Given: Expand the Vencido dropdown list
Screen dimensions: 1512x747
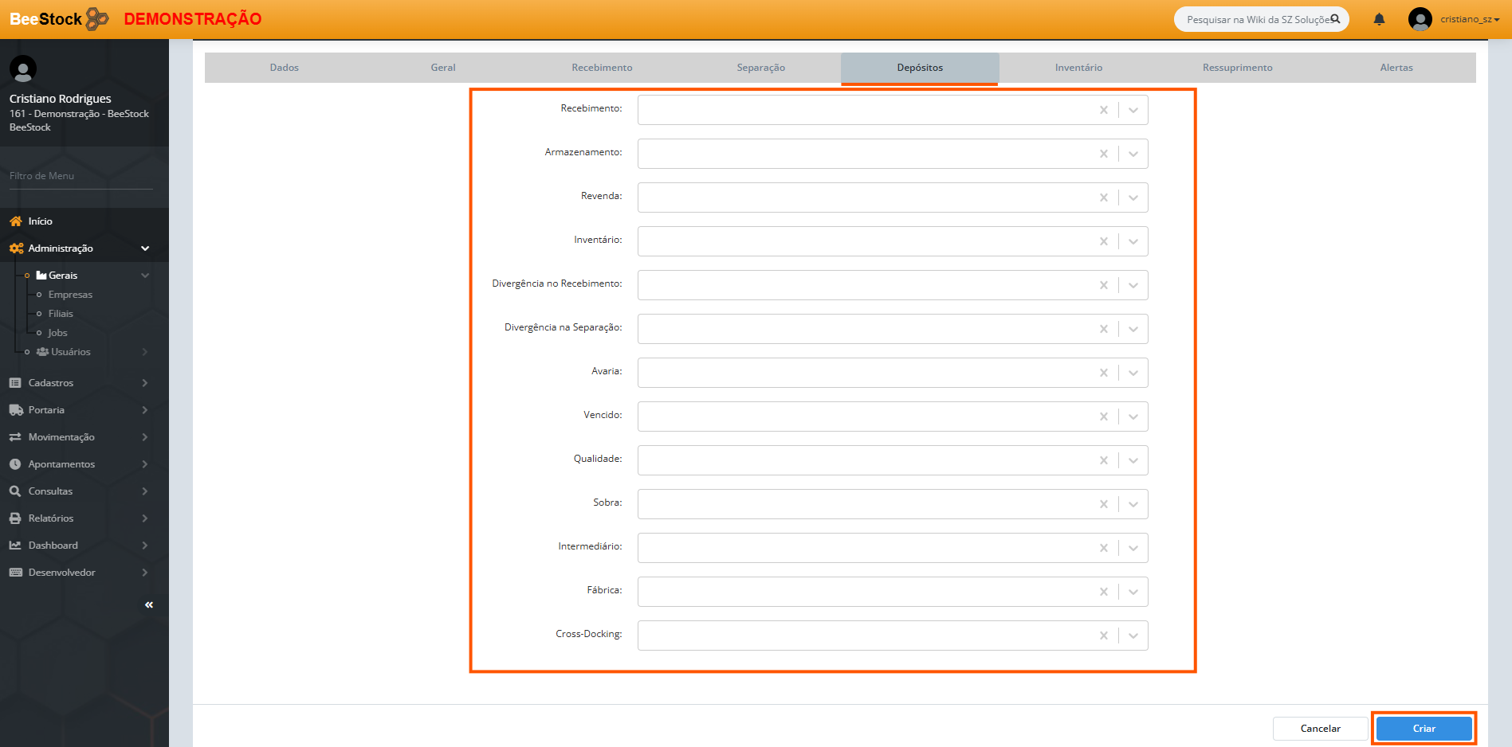Looking at the screenshot, I should pyautogui.click(x=1133, y=417).
